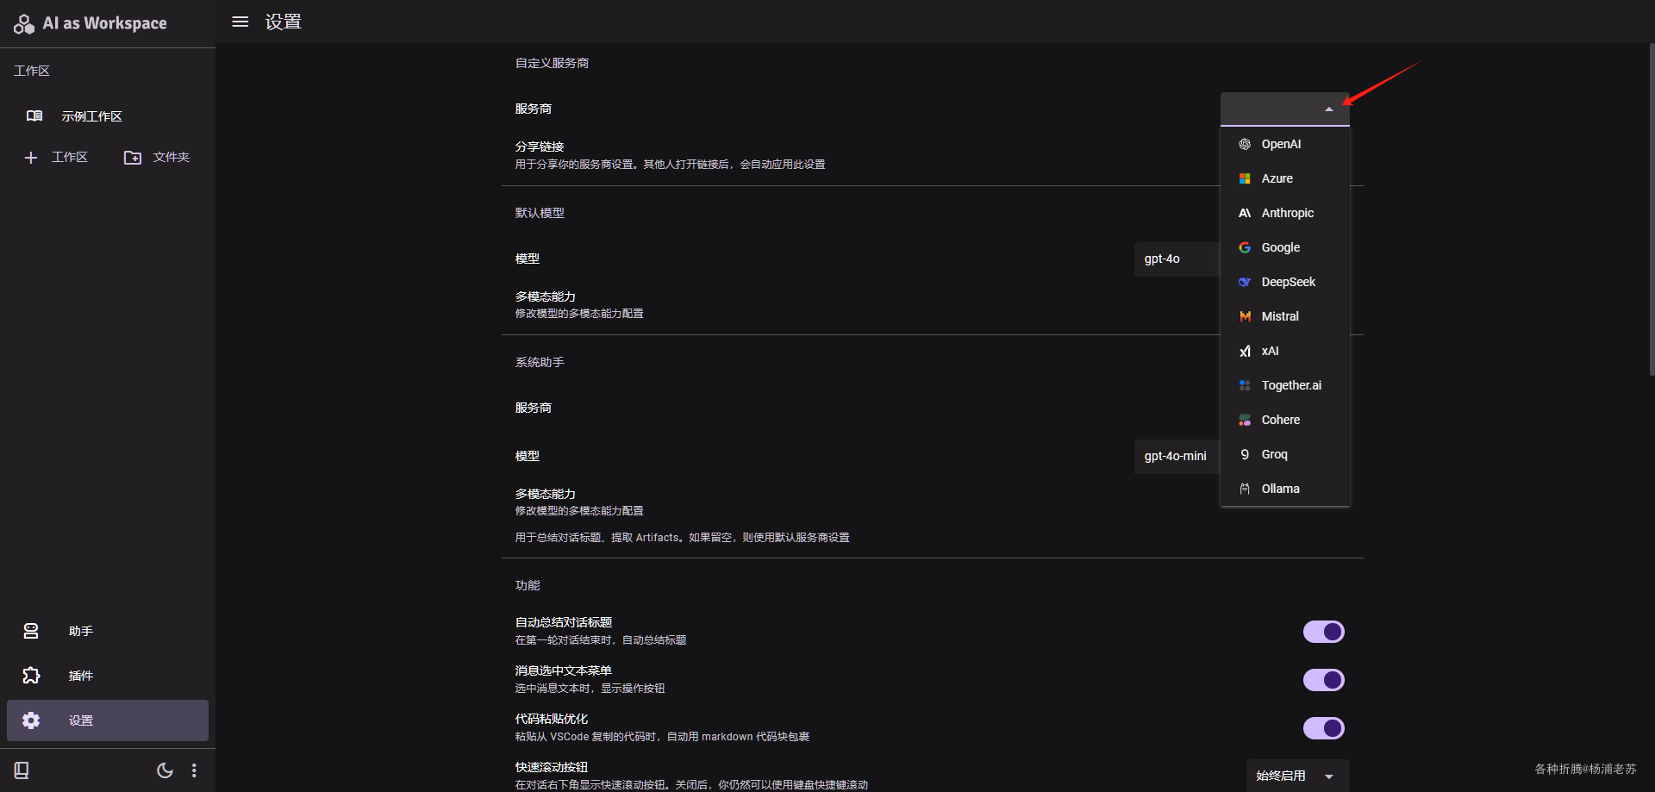Click the 系统助手 section heading
This screenshot has height=792, width=1655.
540,362
